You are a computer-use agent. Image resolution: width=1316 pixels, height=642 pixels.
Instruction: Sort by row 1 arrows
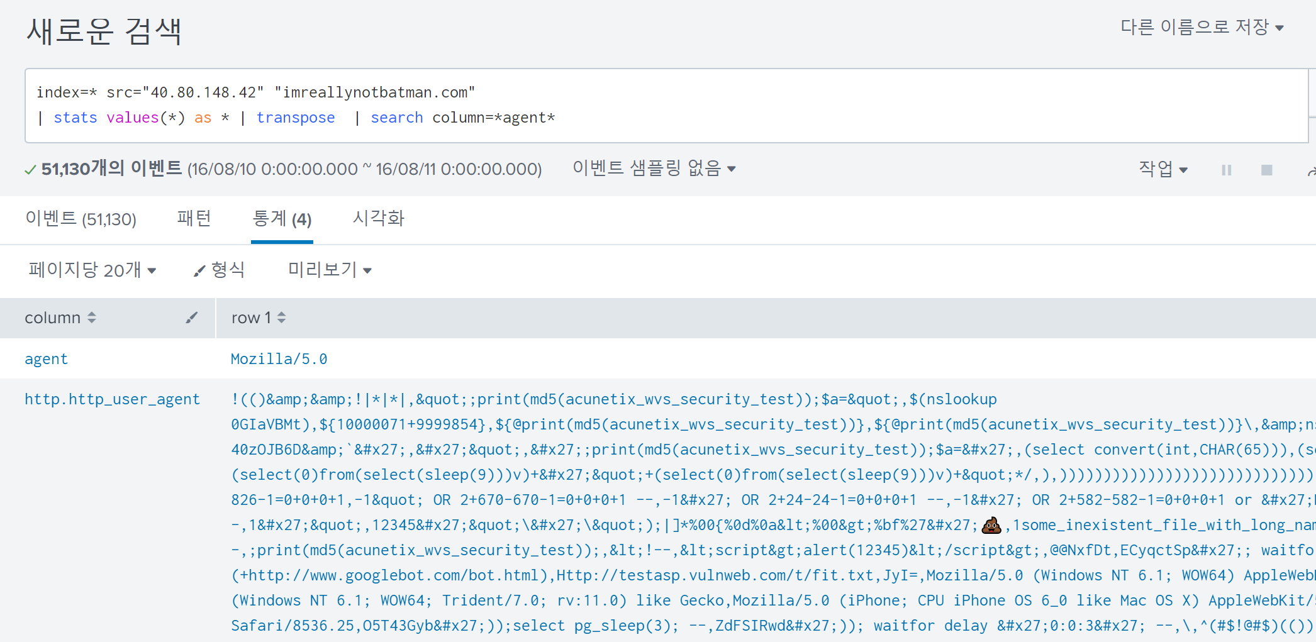281,318
